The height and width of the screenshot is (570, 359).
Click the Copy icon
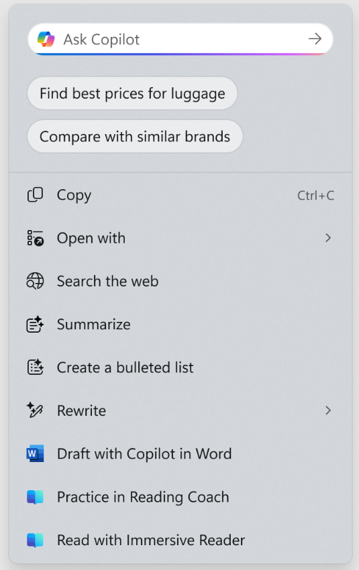[35, 195]
